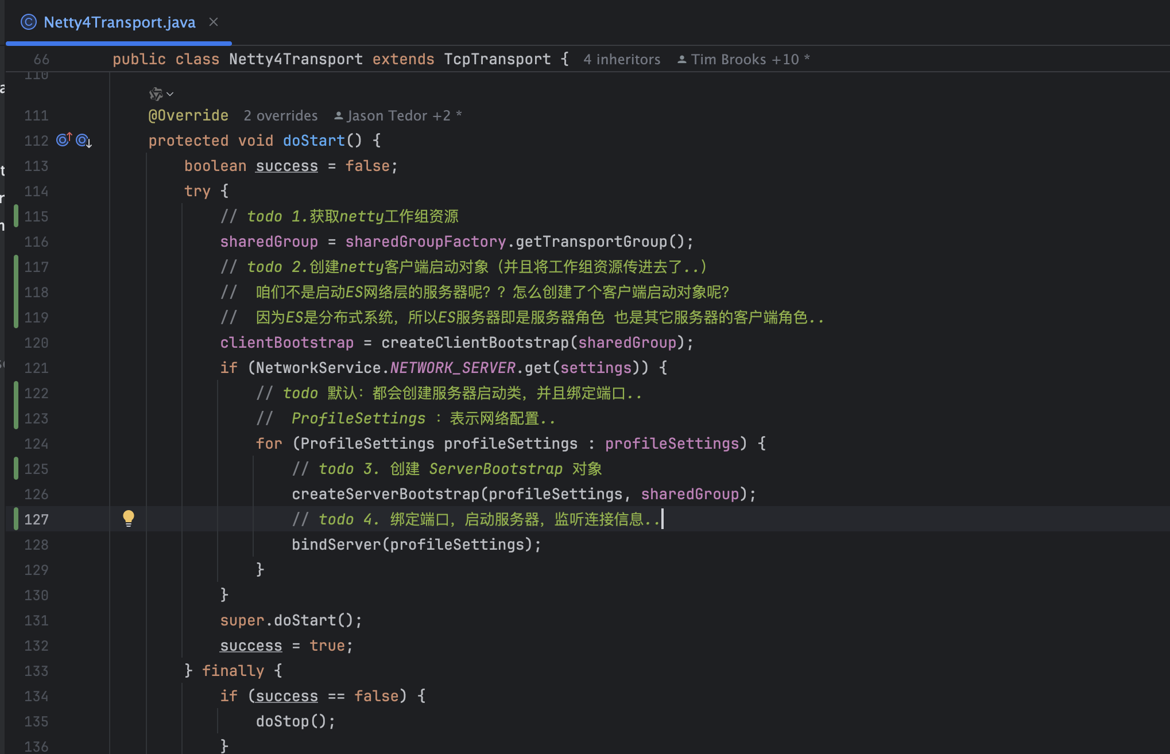Select the Netty4Transport.java editor tab
Image resolution: width=1170 pixels, height=754 pixels.
coord(118,22)
